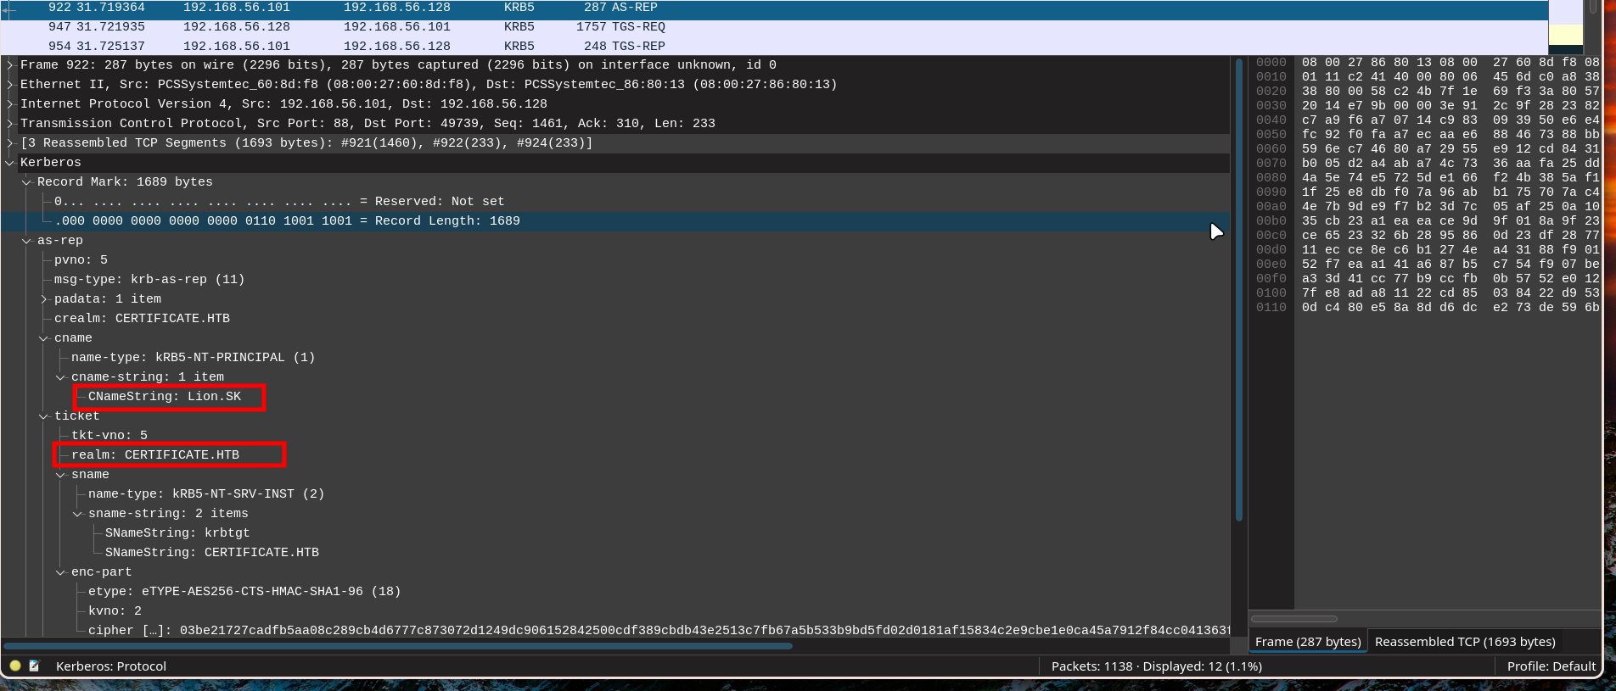
Task: Collapse the Kerberos protocol tree
Action: tap(10, 163)
